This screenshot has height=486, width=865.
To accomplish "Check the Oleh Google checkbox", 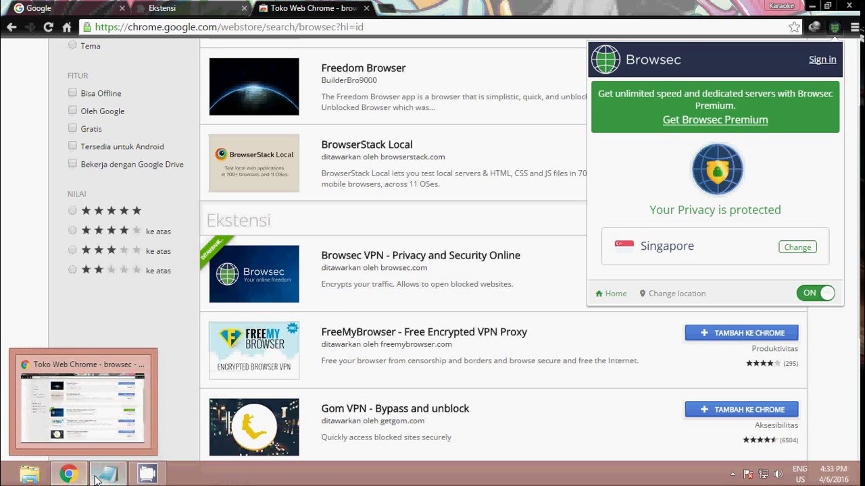I will click(x=72, y=110).
